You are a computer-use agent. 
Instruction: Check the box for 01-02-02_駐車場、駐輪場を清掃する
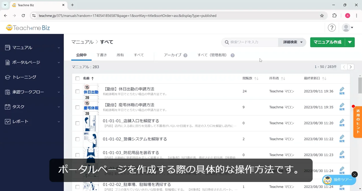(77, 187)
